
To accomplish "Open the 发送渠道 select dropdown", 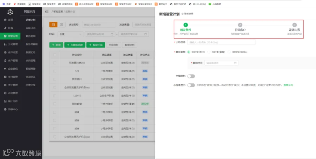I will pos(144,25).
